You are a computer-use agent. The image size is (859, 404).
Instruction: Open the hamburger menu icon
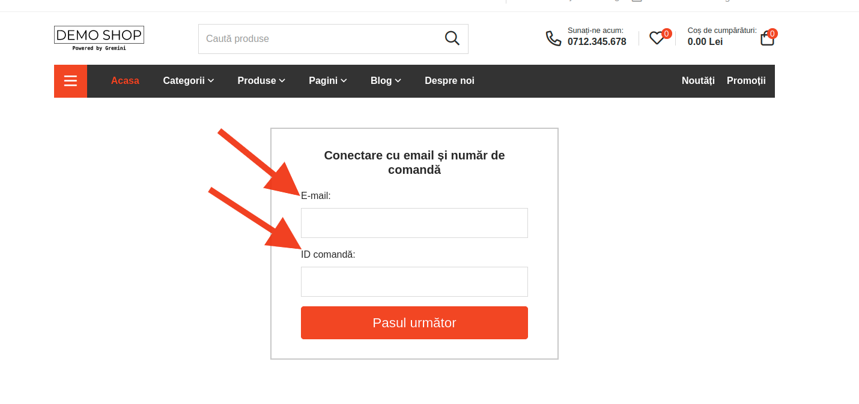pos(70,81)
